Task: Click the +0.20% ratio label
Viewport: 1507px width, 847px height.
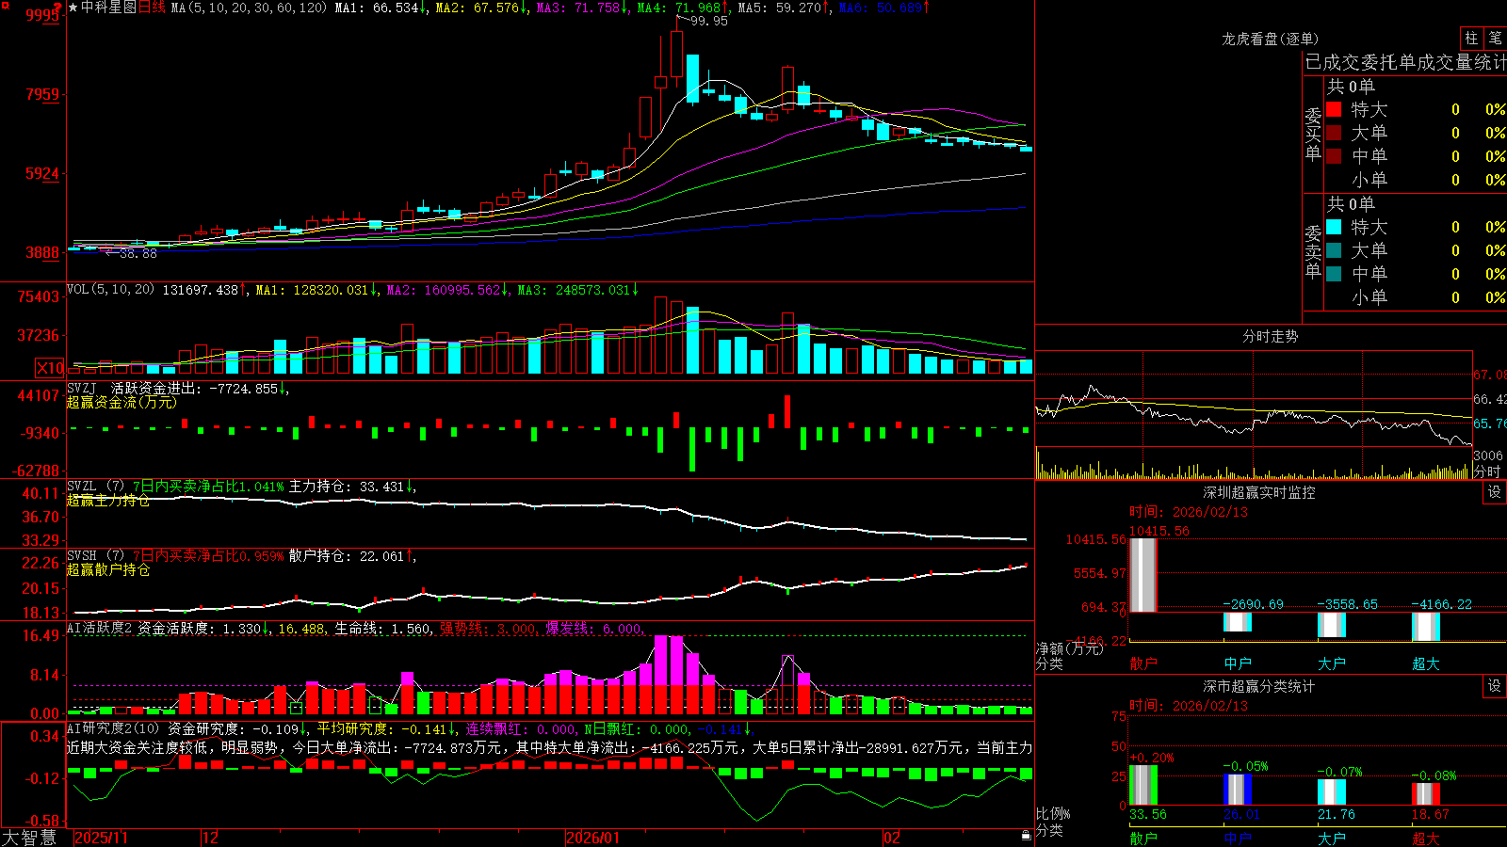Action: point(1151,758)
